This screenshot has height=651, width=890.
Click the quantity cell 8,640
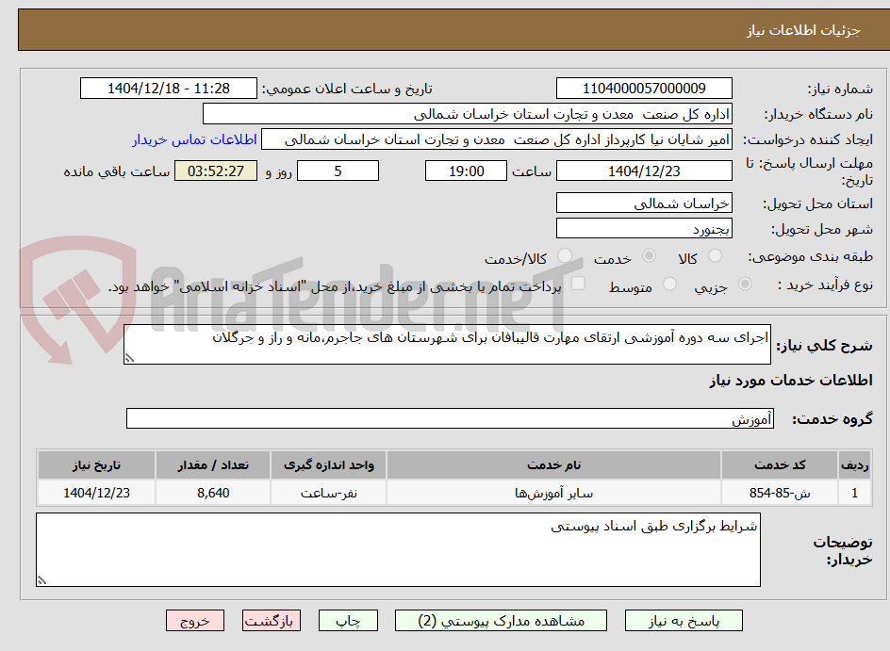click(213, 493)
